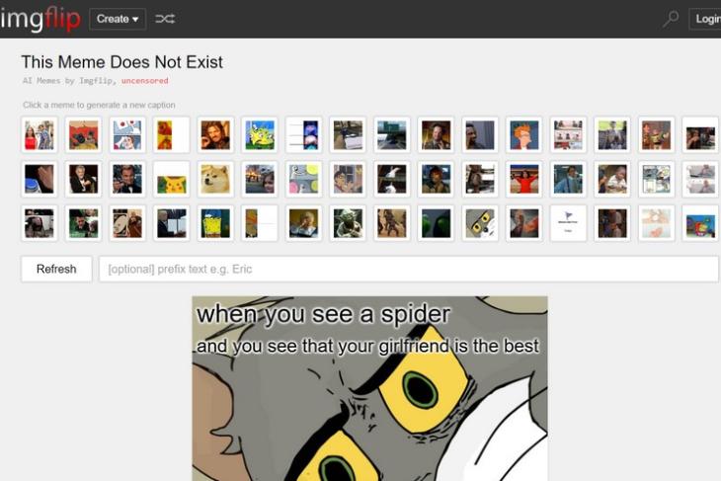Pick the Oprah red dress meme thumbnail
This screenshot has width=721, height=481.
524,179
